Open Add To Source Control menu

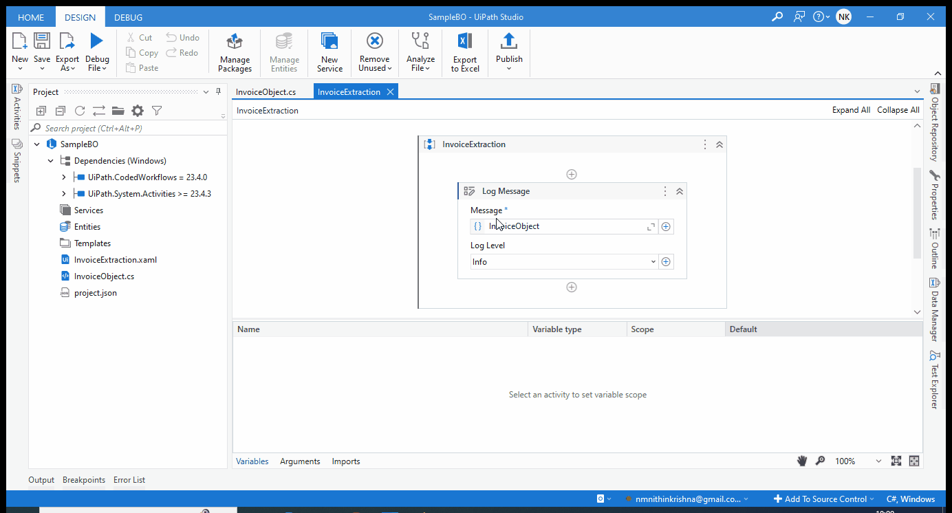click(x=823, y=499)
